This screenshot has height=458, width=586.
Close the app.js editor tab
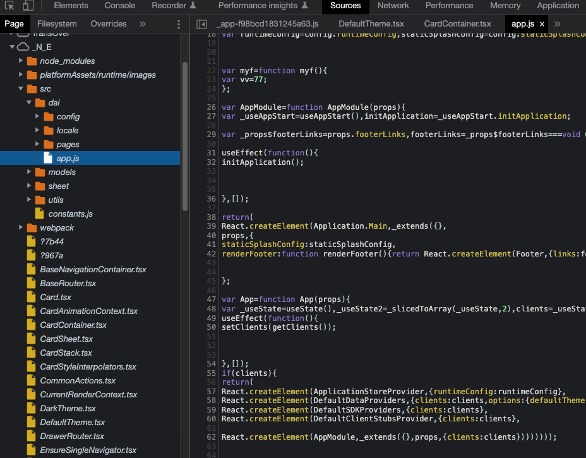542,24
